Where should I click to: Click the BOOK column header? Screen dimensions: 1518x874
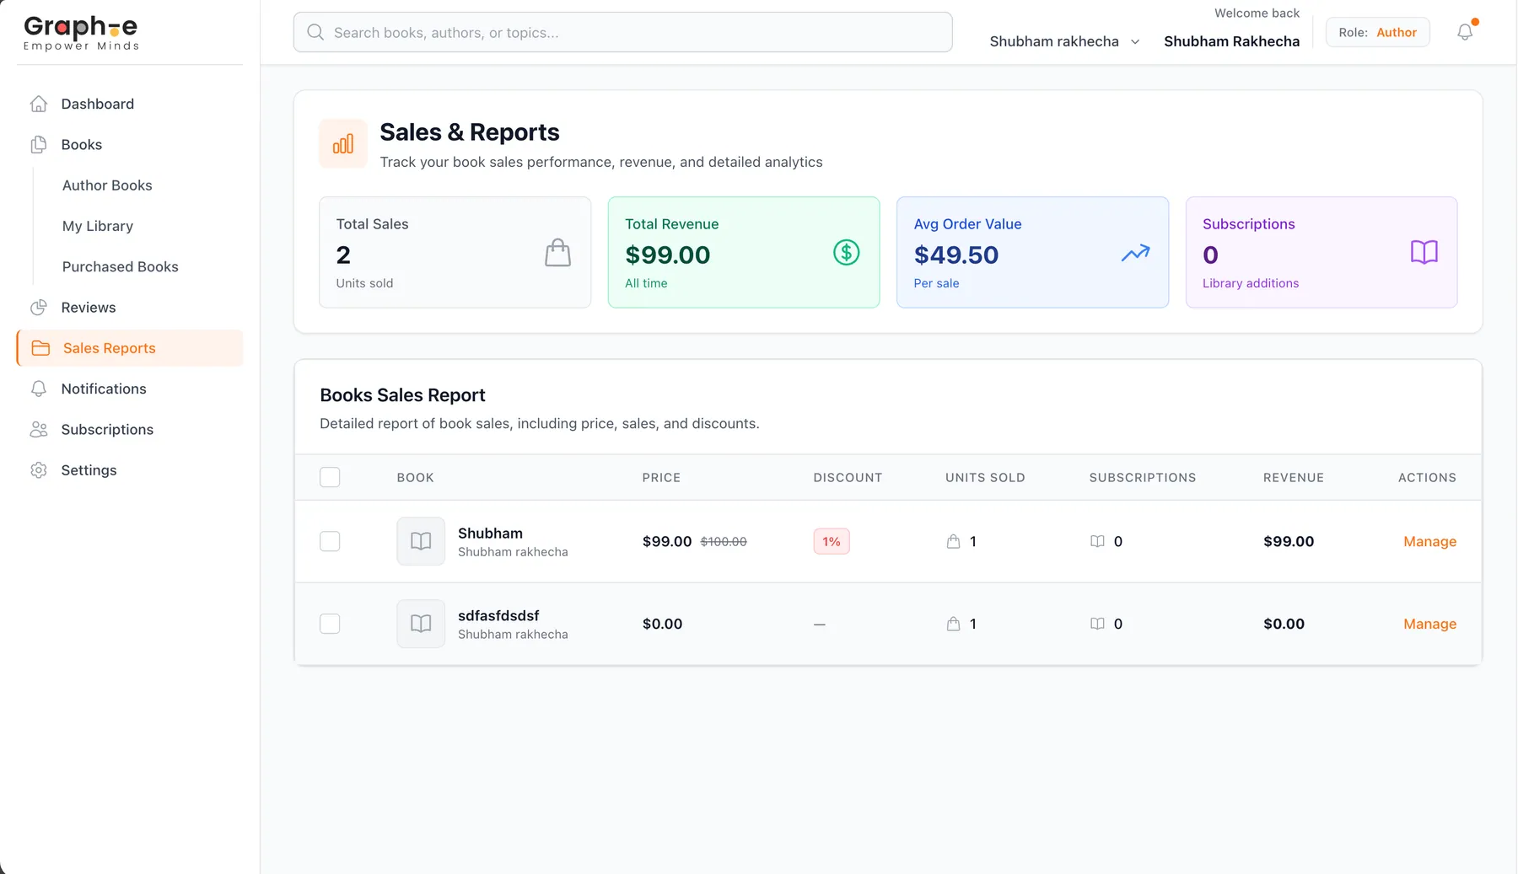point(415,477)
